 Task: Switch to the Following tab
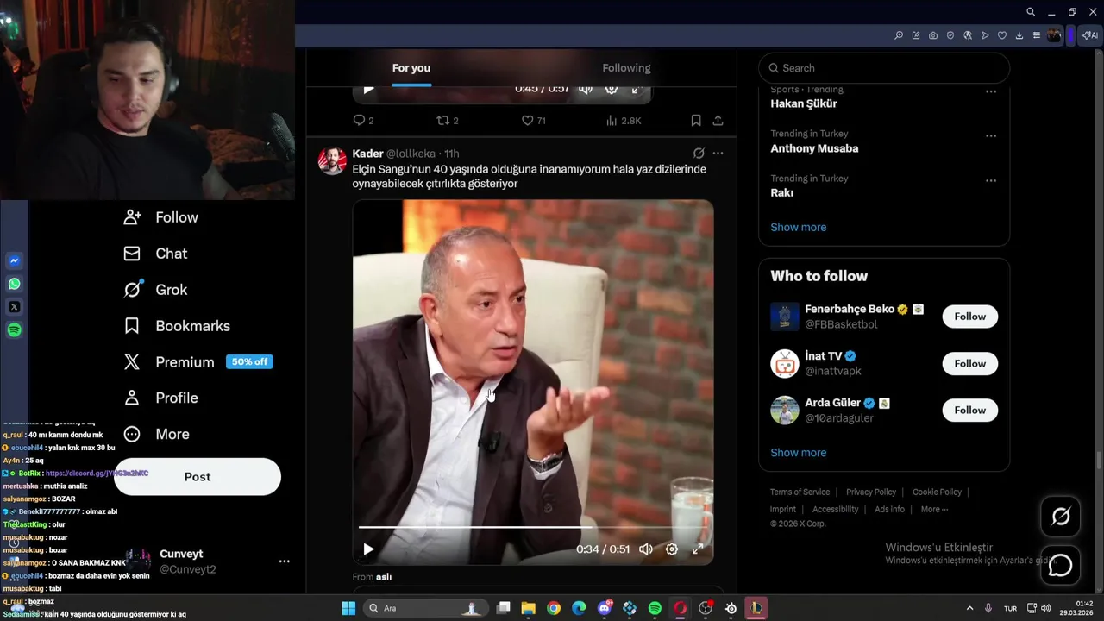[626, 68]
